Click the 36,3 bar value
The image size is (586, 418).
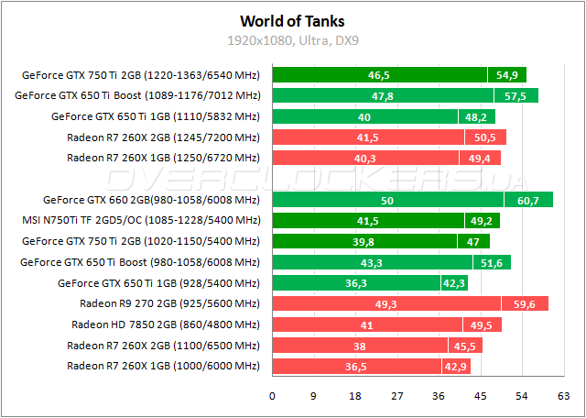coord(356,283)
